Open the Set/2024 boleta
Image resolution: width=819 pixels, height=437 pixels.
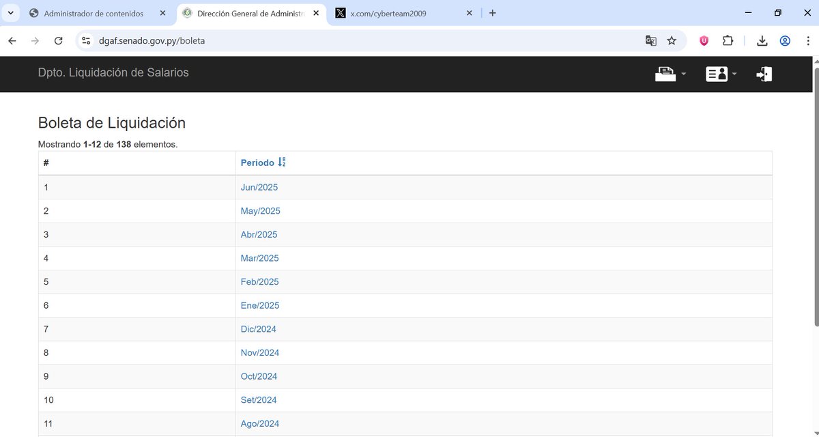(259, 400)
